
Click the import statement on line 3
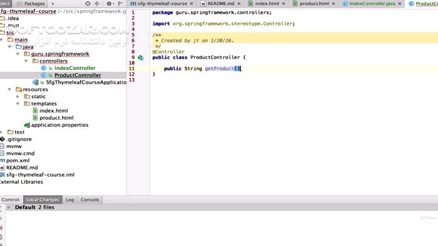tap(223, 24)
